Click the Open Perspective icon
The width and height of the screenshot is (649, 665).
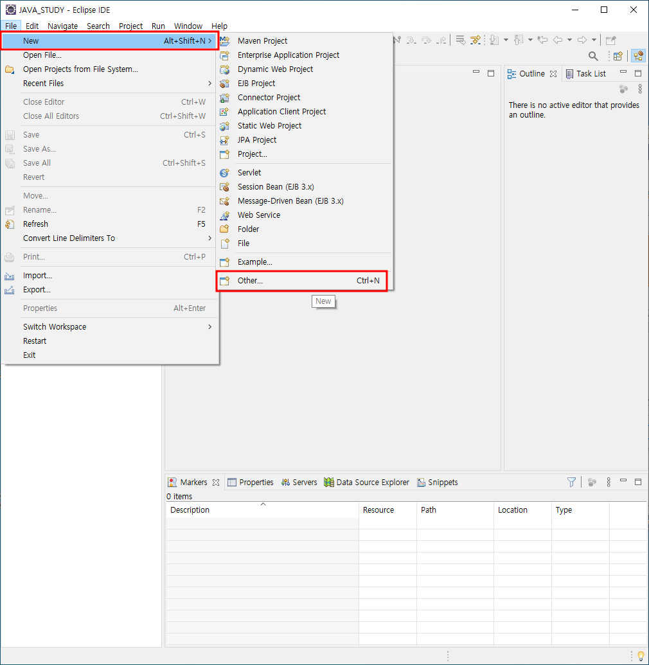coord(618,56)
